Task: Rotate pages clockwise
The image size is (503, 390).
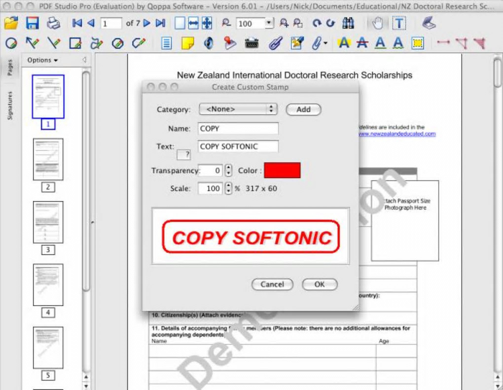Action: tap(317, 23)
